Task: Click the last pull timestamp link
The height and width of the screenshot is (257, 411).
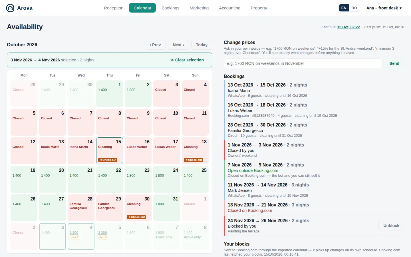Action: click(x=348, y=27)
